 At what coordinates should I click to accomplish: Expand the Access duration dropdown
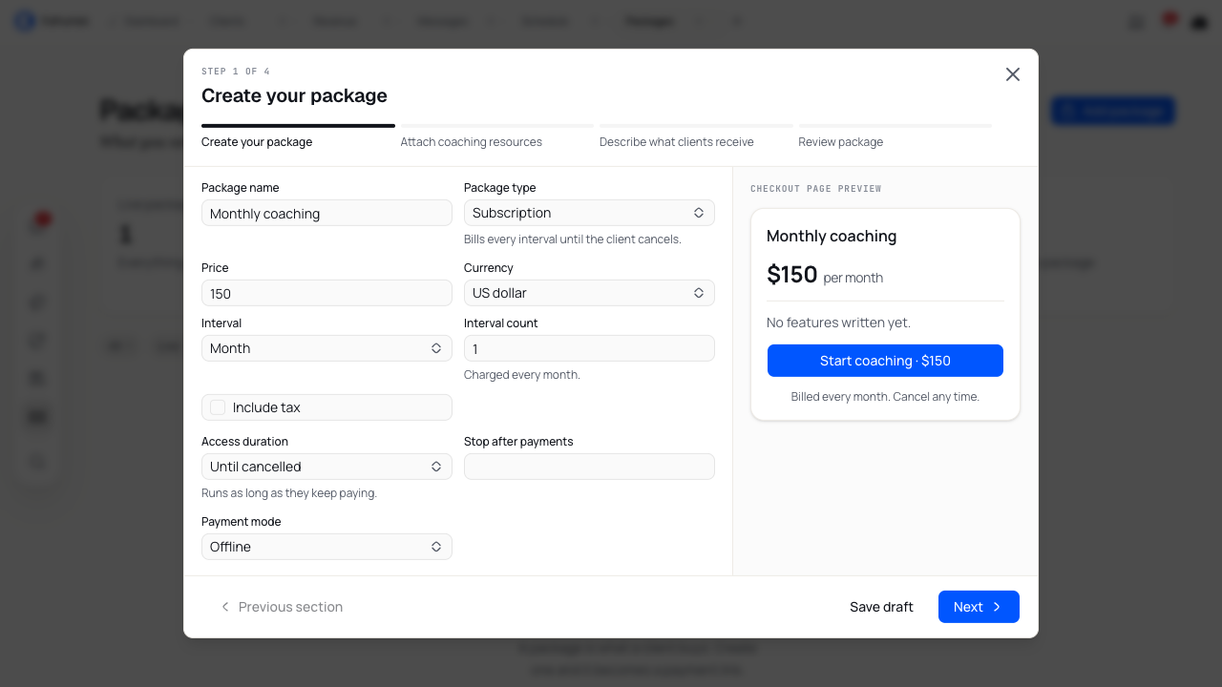[x=327, y=467]
